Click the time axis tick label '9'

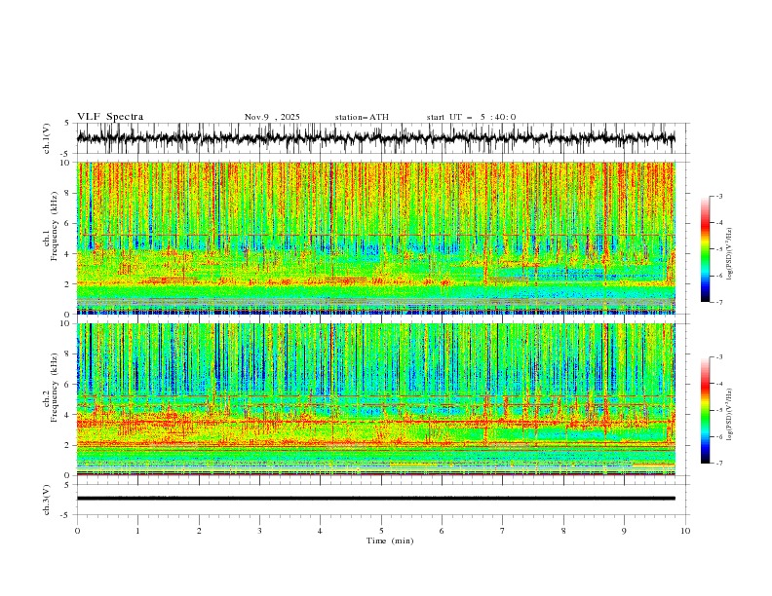[624, 531]
